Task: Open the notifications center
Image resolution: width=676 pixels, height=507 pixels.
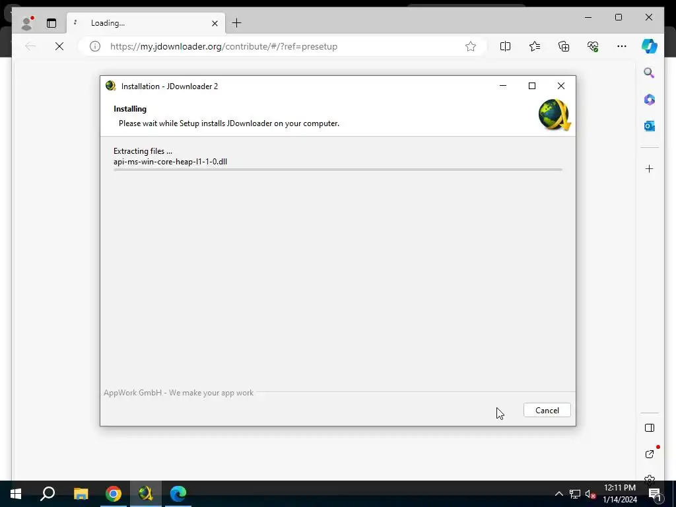Action: 654,494
